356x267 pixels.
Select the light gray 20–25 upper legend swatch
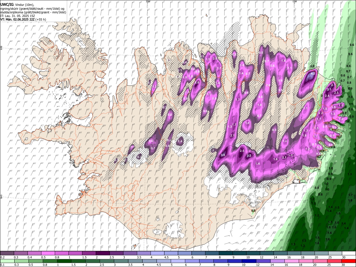tap(322, 253)
